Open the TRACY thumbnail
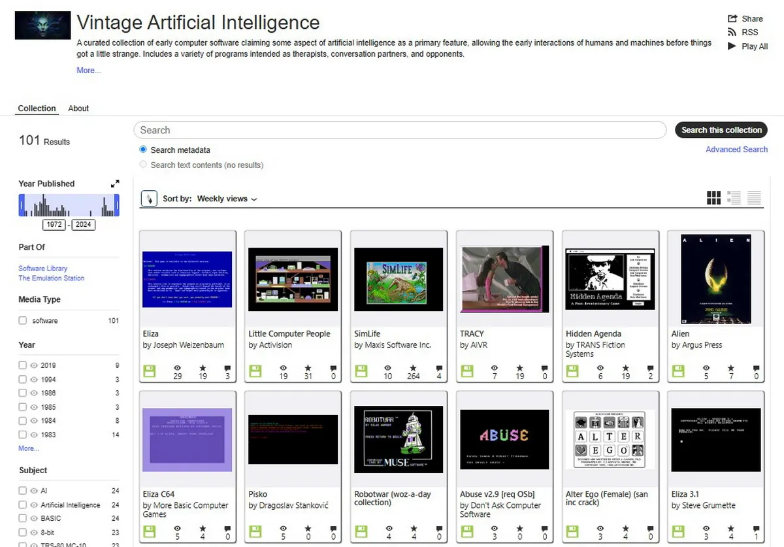 (x=504, y=278)
